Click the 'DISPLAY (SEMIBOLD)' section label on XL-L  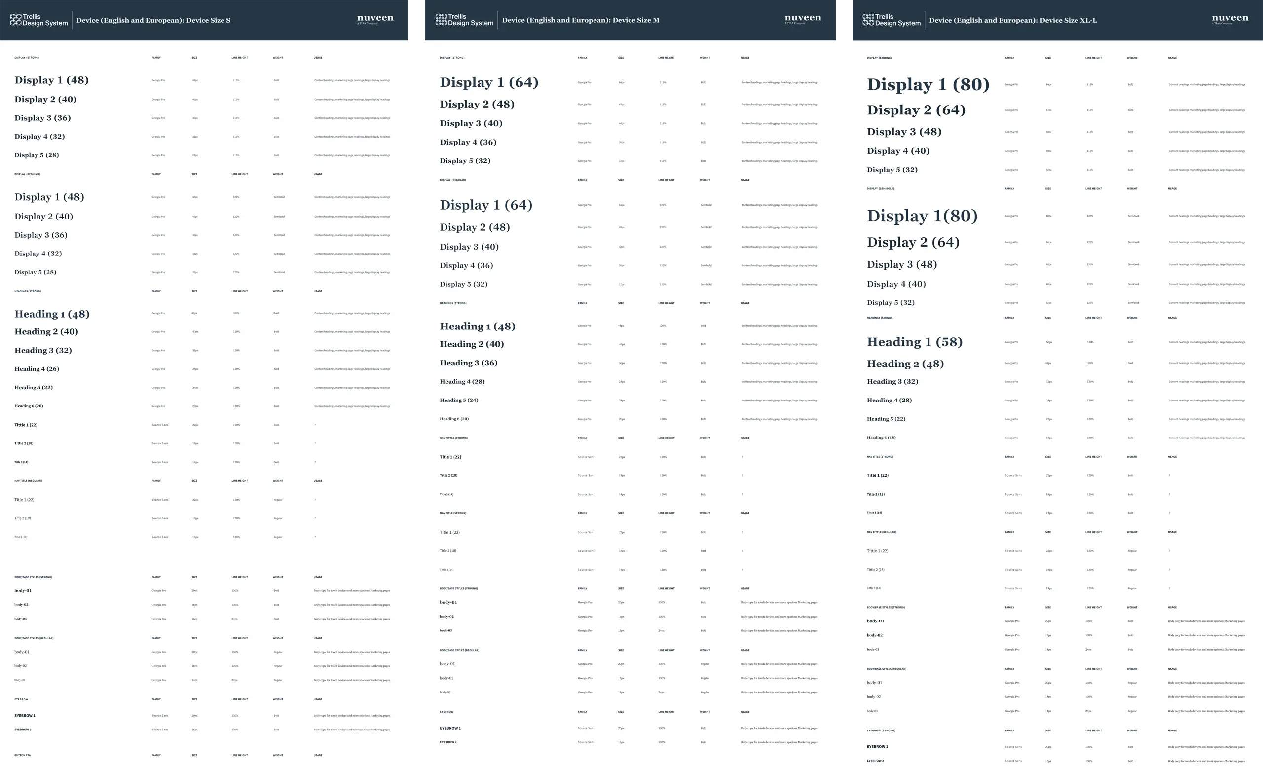(x=880, y=188)
